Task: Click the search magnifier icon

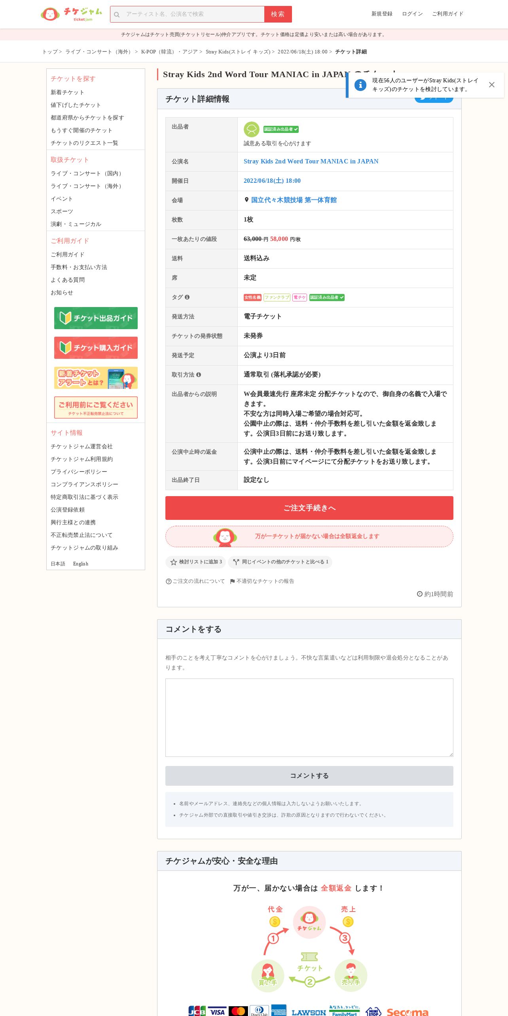Action: (x=117, y=15)
